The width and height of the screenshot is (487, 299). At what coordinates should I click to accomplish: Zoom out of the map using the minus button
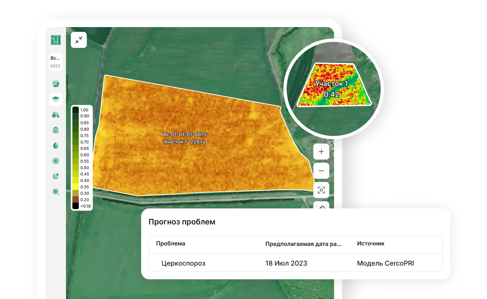(321, 171)
